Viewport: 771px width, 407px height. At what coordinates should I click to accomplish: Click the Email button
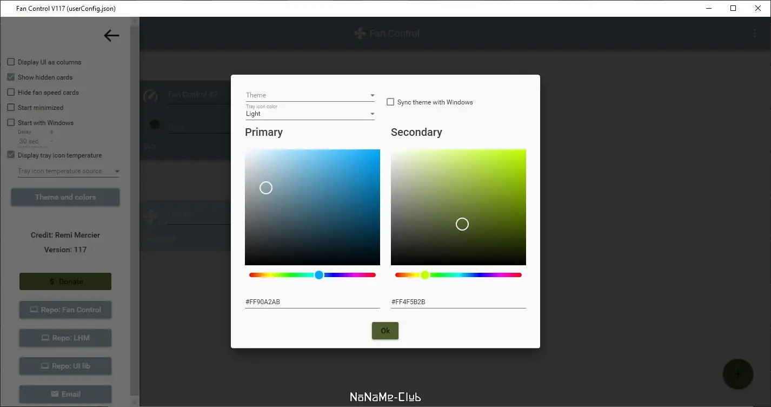pos(65,394)
